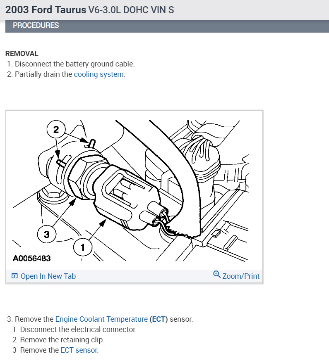Viewport: 329px width, 363px height.
Task: Click the REMOVAL heading
Action: pyautogui.click(x=22, y=54)
